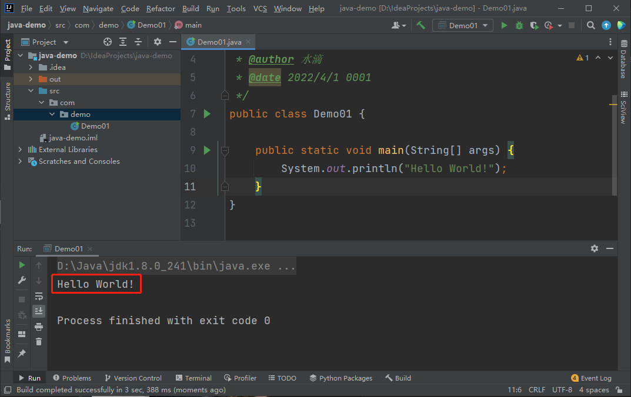The height and width of the screenshot is (397, 631).
Task: Toggle scroll to end in Run console
Action: pos(39,311)
